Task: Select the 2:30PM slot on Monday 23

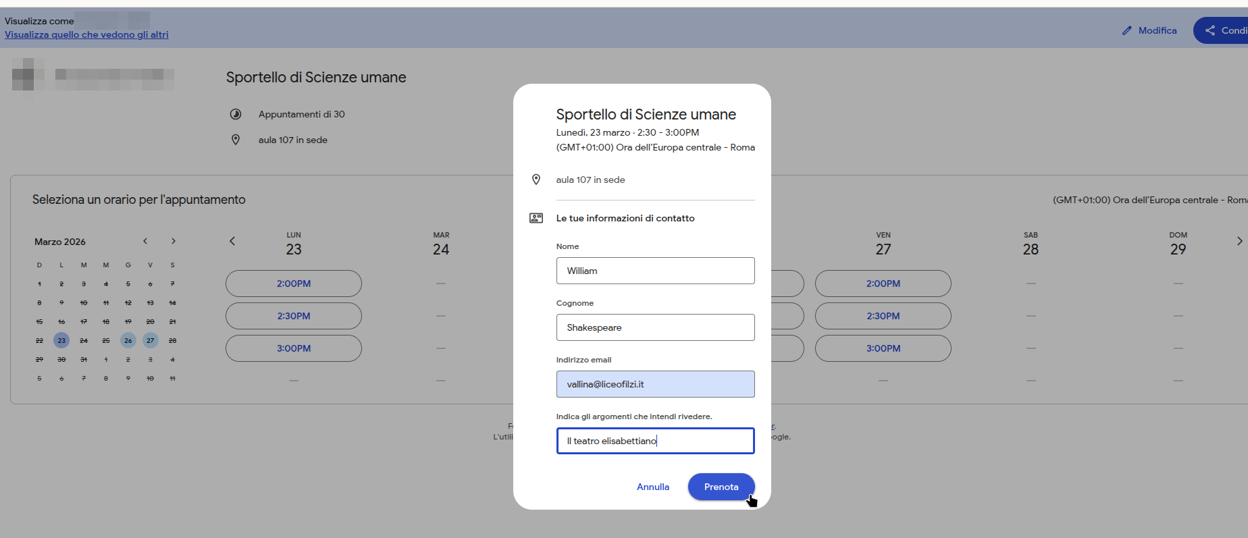Action: coord(294,316)
